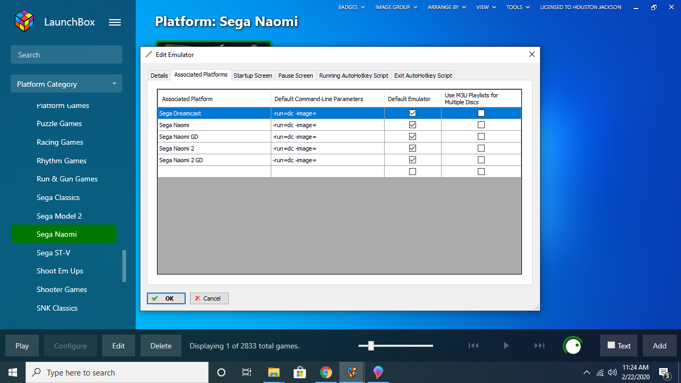Click the sidebar vertical scrollbar
Image resolution: width=681 pixels, height=383 pixels.
[x=124, y=266]
